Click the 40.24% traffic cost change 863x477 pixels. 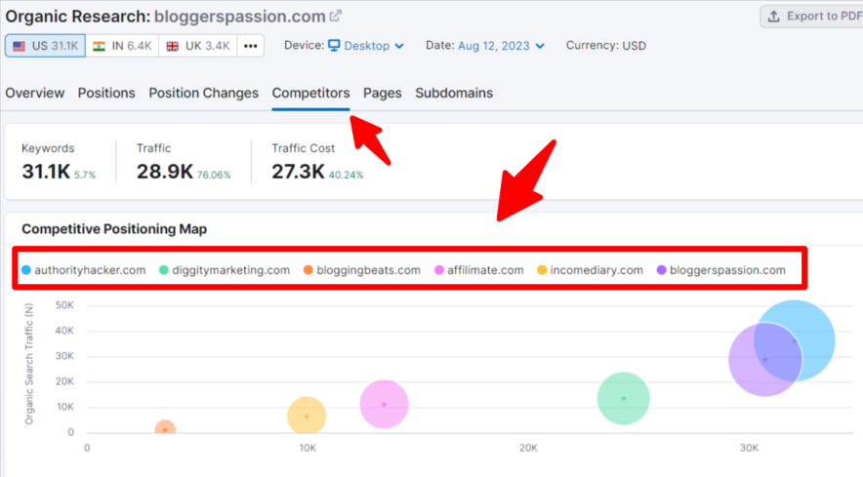[347, 175]
